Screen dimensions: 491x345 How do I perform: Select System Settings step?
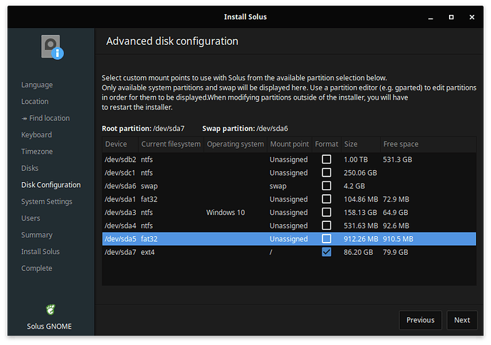[47, 201]
